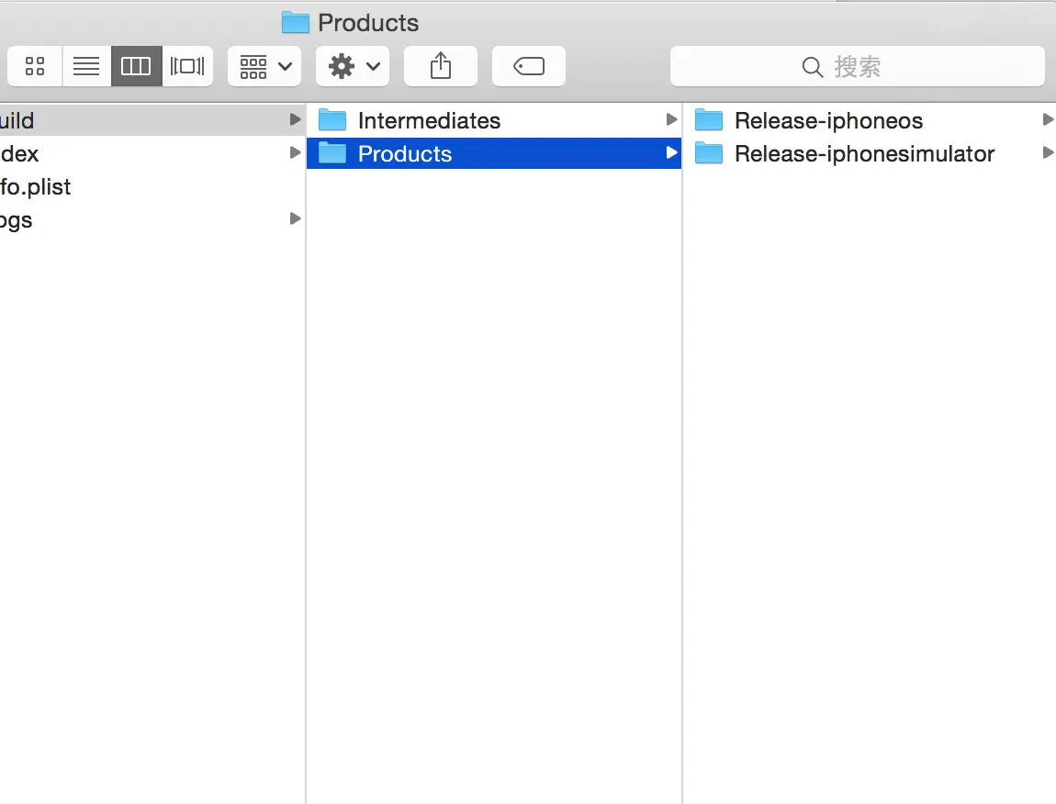Open the Release-iphonesimulator folder
This screenshot has width=1056, height=804.
[x=870, y=153]
